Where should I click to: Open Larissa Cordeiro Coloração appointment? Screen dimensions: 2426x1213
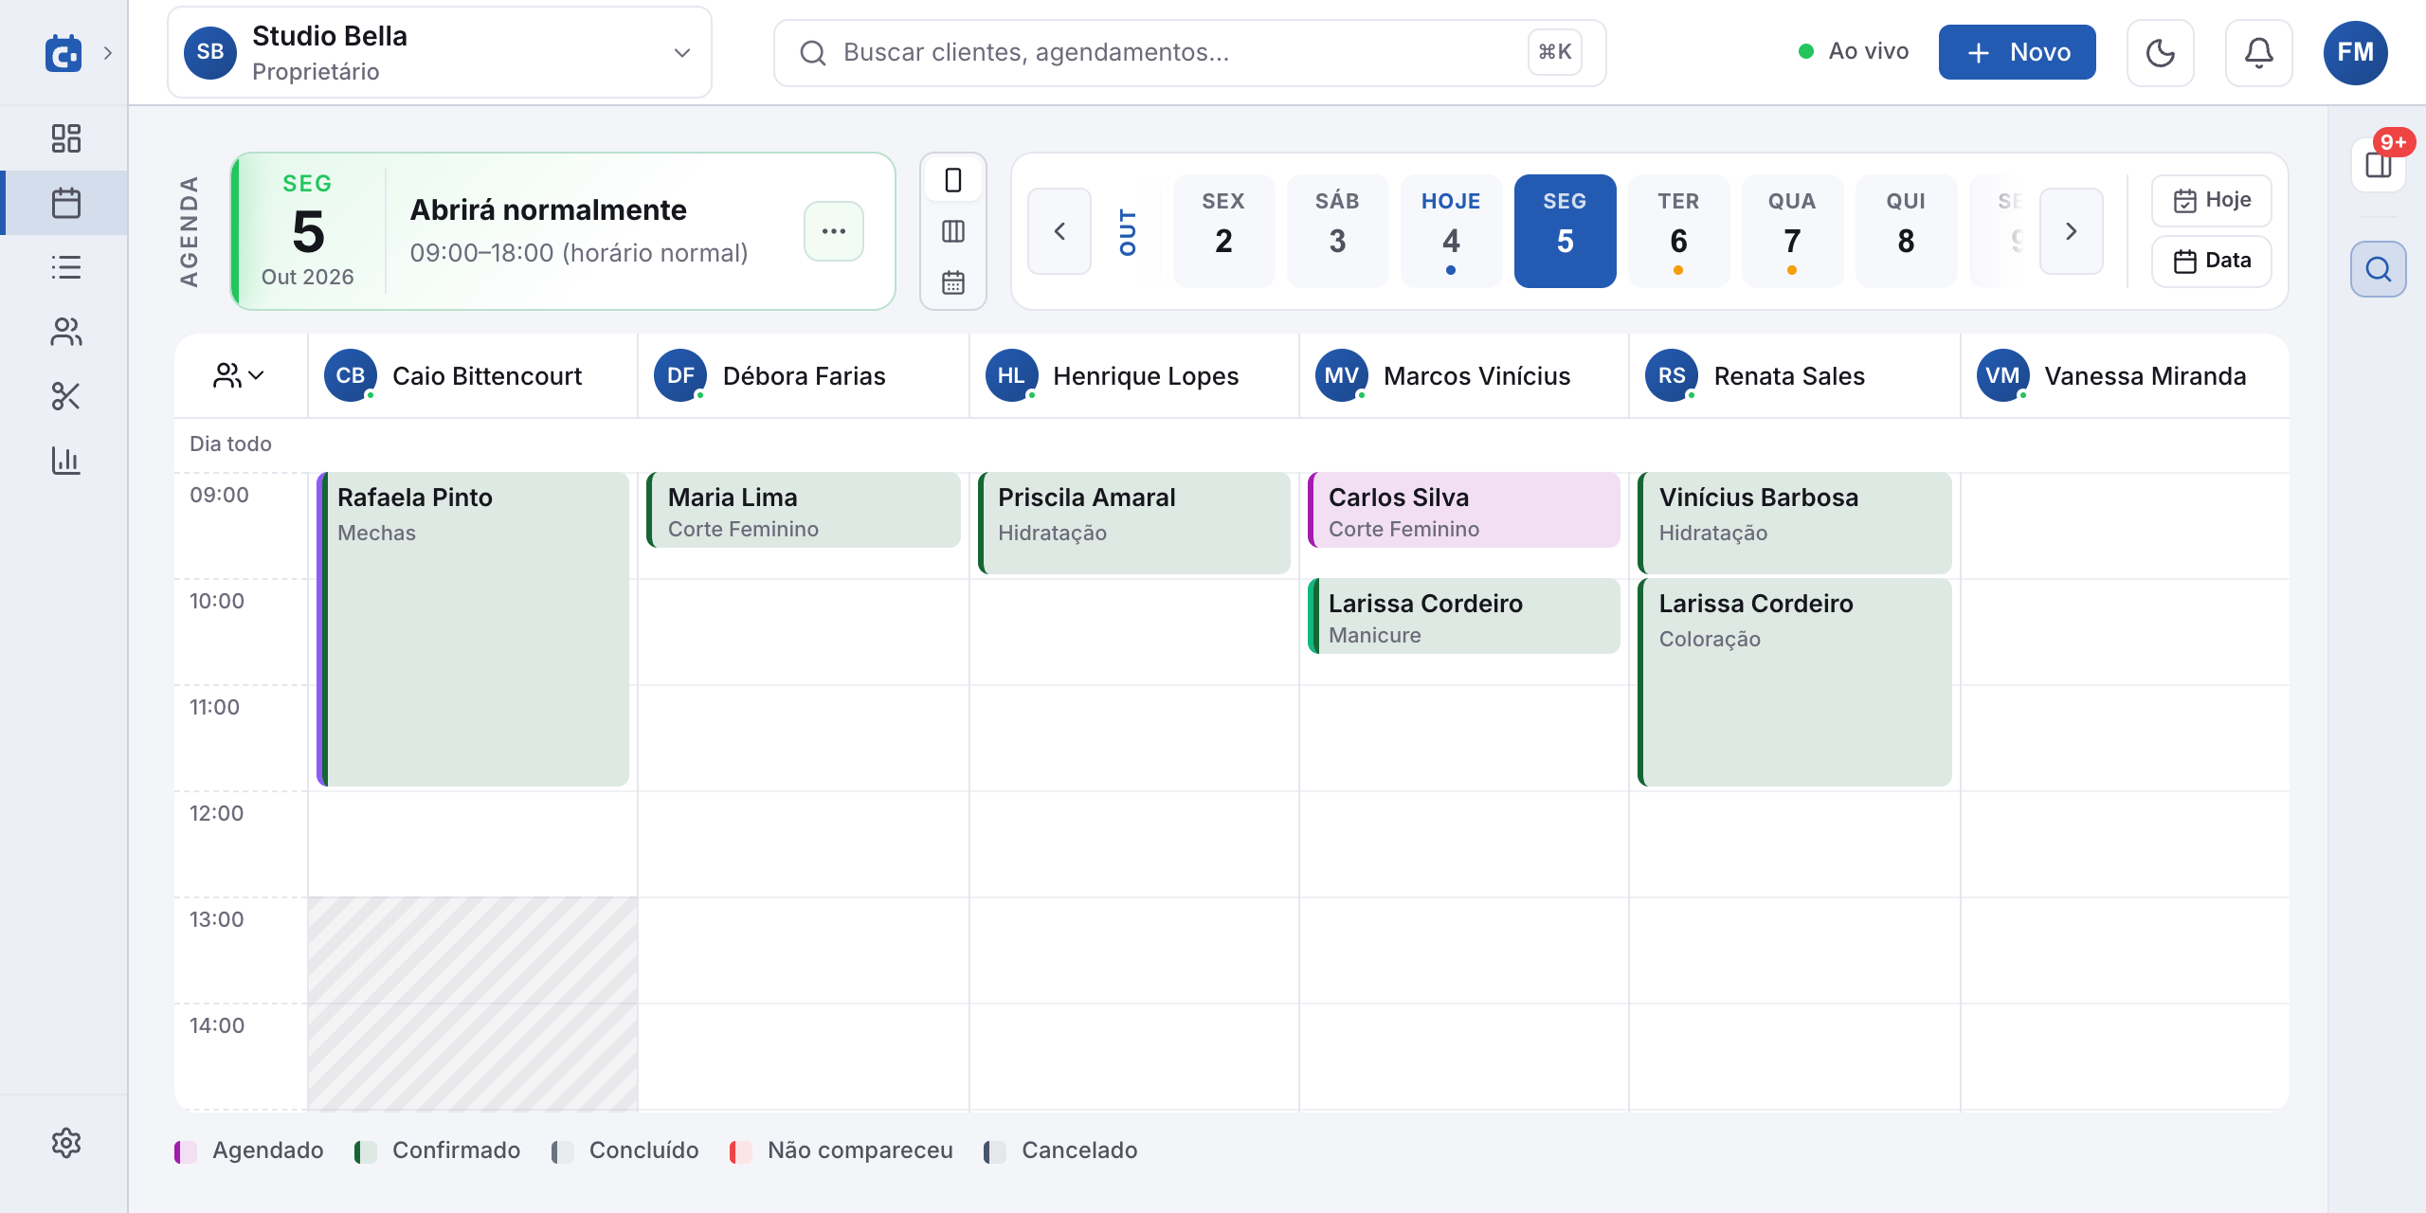(x=1795, y=682)
